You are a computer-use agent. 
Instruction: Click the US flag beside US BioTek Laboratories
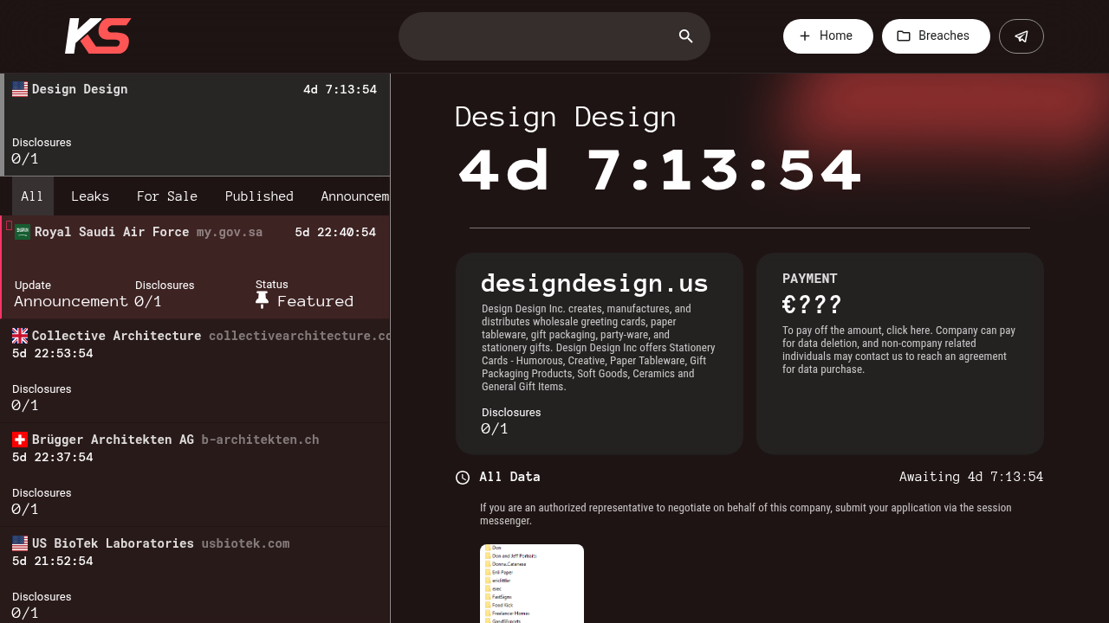(x=20, y=543)
